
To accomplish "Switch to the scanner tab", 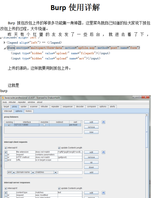I will 34,106.
